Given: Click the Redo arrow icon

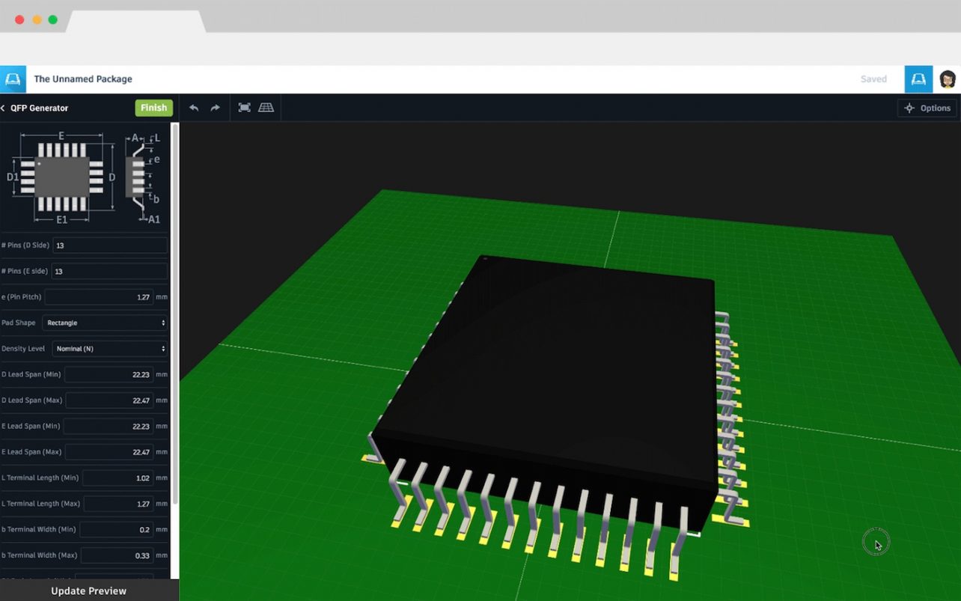Looking at the screenshot, I should [x=215, y=107].
